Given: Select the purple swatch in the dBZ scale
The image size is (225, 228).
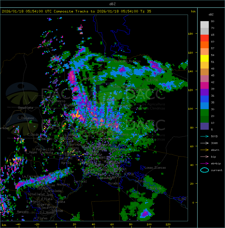Looking at the screenshot, I should click(204, 92).
